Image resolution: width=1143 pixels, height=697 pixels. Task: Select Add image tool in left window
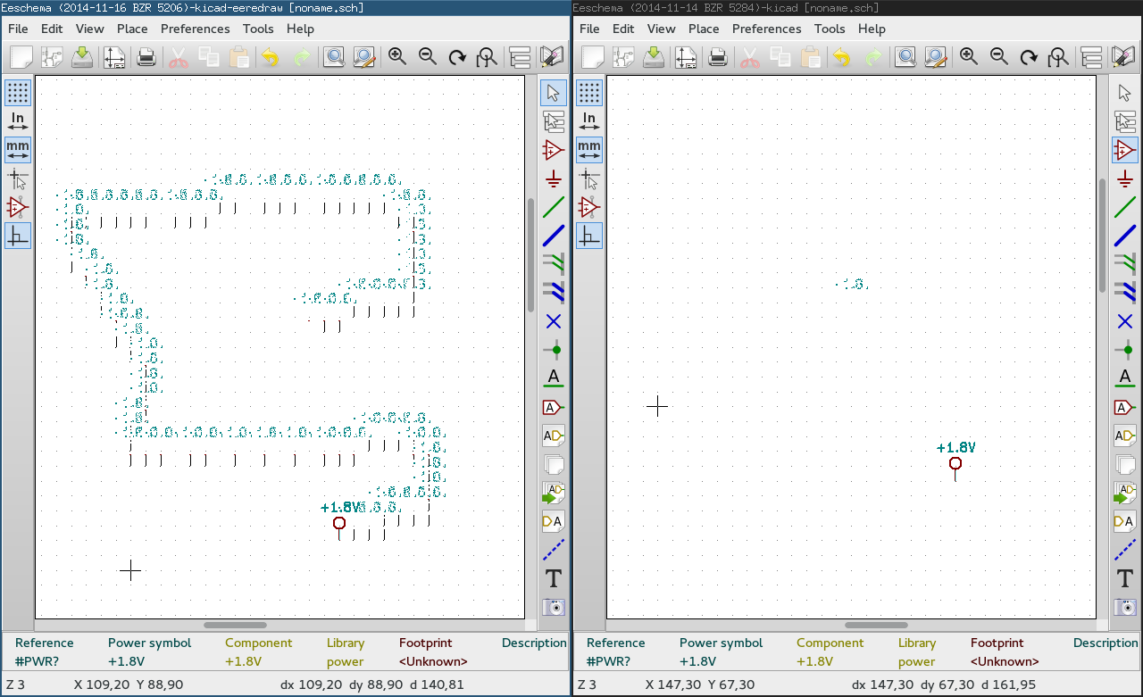[x=554, y=607]
